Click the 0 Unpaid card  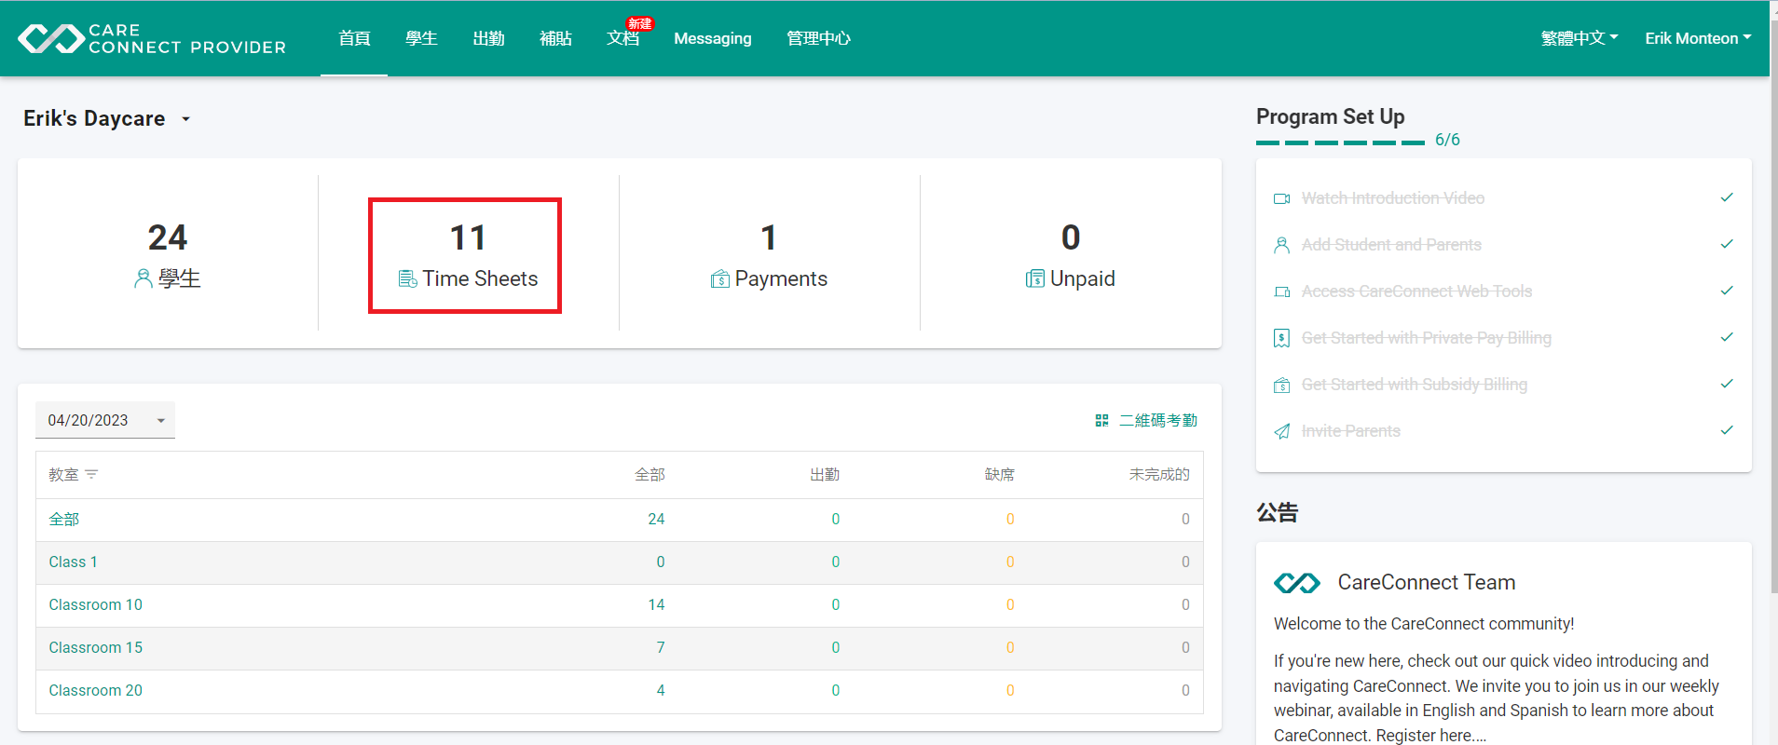click(1071, 253)
